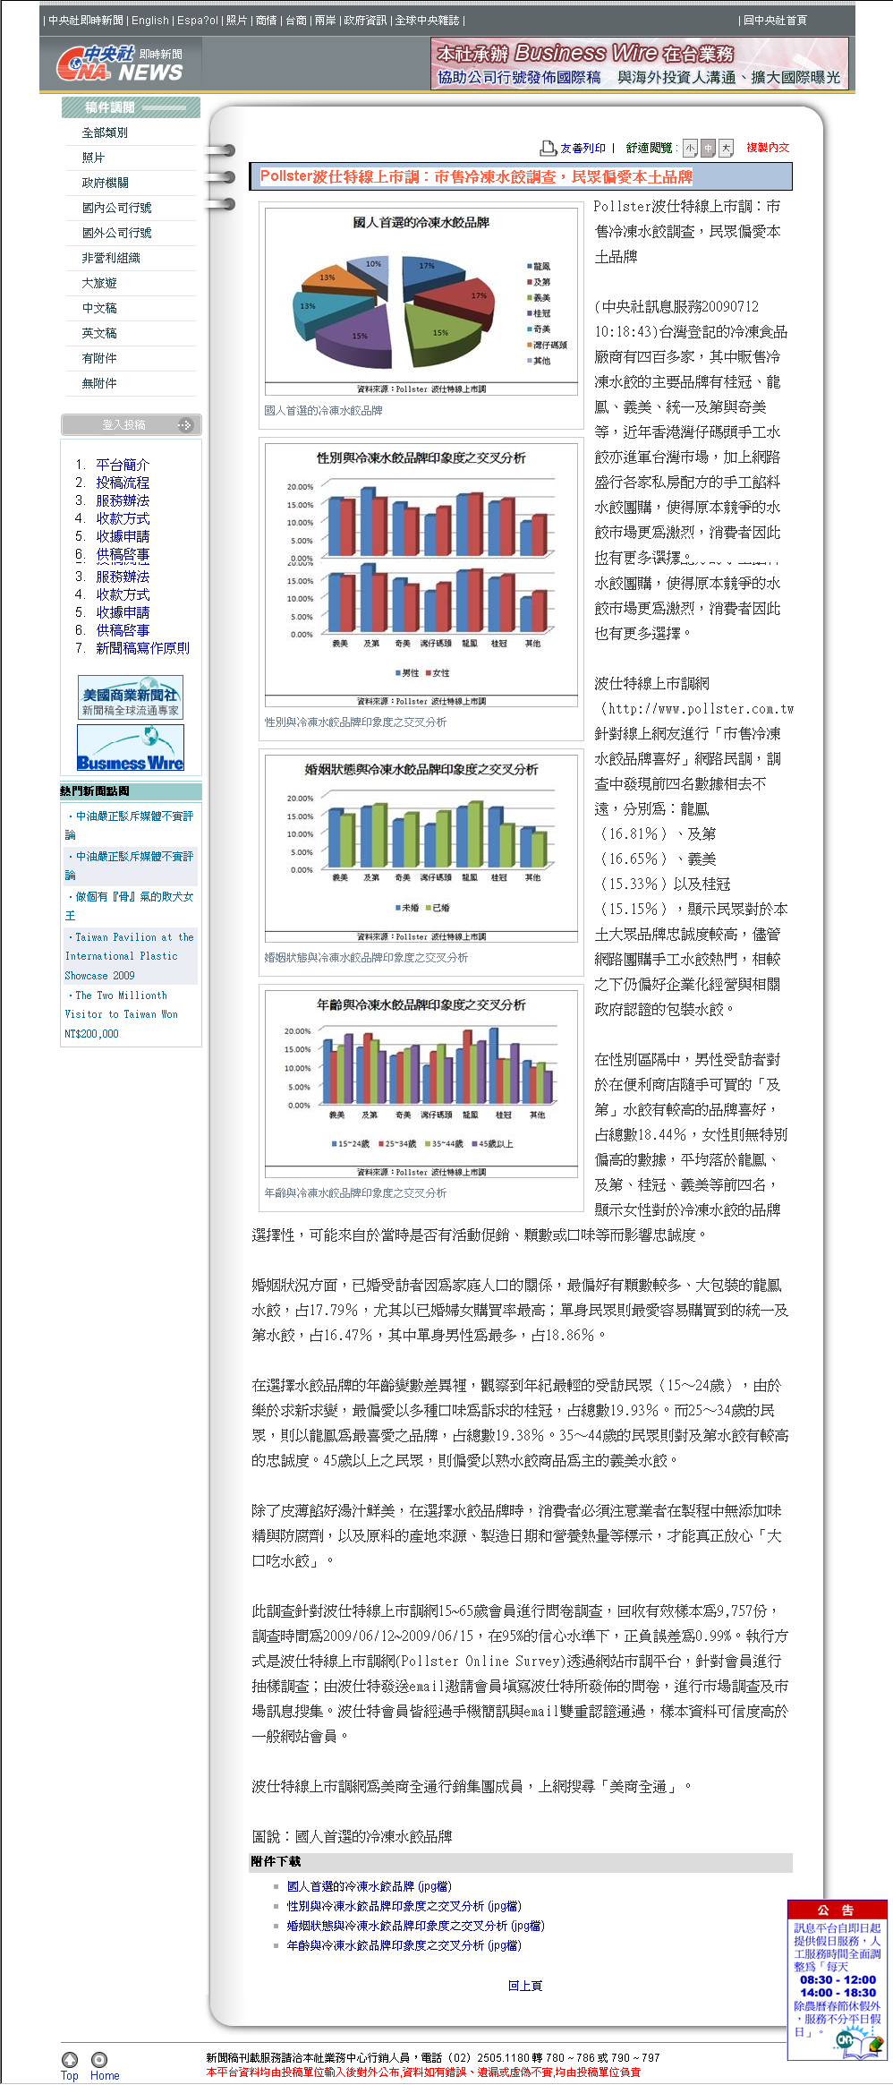Click the arrow icon on 登入投稿 button
893x2085 pixels.
pos(184,425)
